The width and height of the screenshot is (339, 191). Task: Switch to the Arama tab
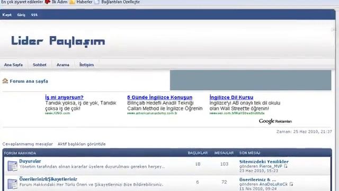tap(63, 65)
